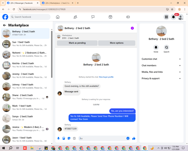Click More options button
Viewport: 188px width, 151px height.
(117, 43)
